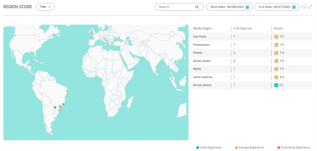The image size is (317, 151).
Task: Sort by the Score column header
Action: coord(278,28)
